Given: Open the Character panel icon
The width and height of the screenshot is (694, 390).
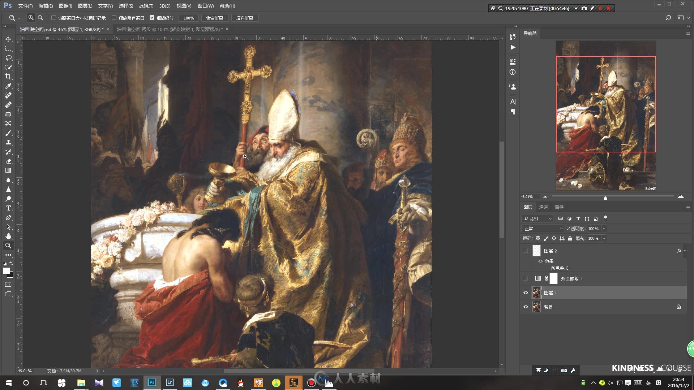Looking at the screenshot, I should click(x=513, y=101).
